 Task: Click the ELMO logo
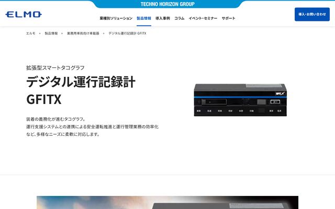(x=24, y=15)
